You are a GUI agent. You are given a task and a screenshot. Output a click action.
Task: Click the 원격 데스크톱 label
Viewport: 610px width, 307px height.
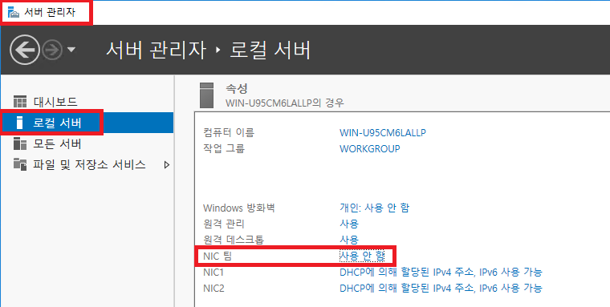[x=234, y=240]
